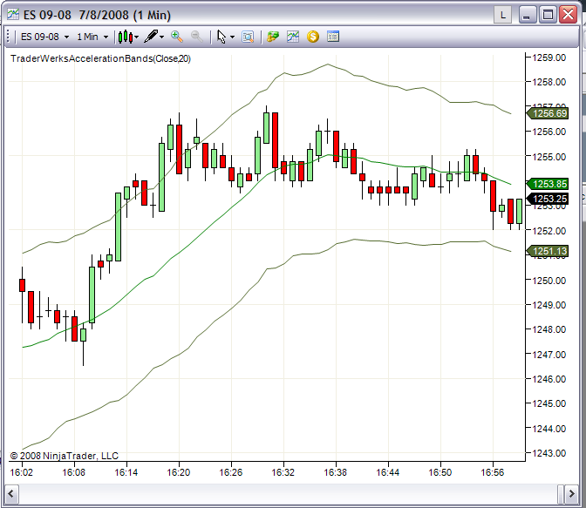Image resolution: width=586 pixels, height=508 pixels.
Task: Open the zoom frame tool icon
Action: [x=248, y=37]
